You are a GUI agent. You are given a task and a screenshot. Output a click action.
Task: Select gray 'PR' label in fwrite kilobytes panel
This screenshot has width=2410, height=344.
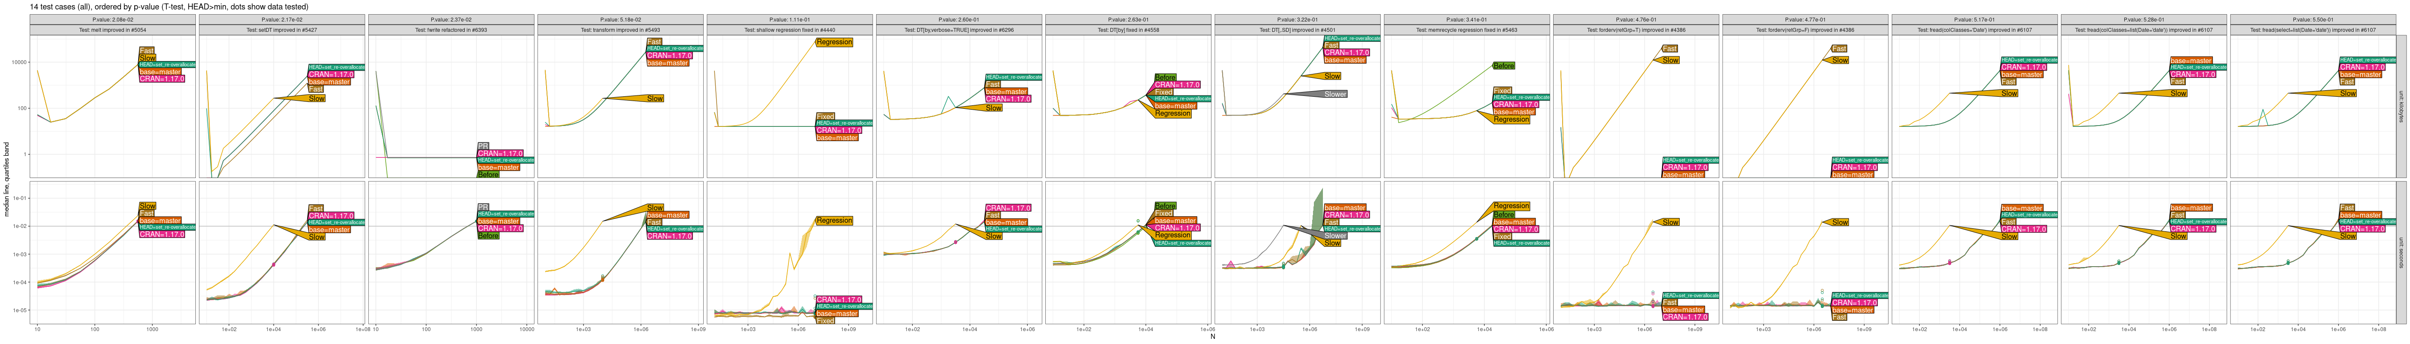[x=483, y=146]
